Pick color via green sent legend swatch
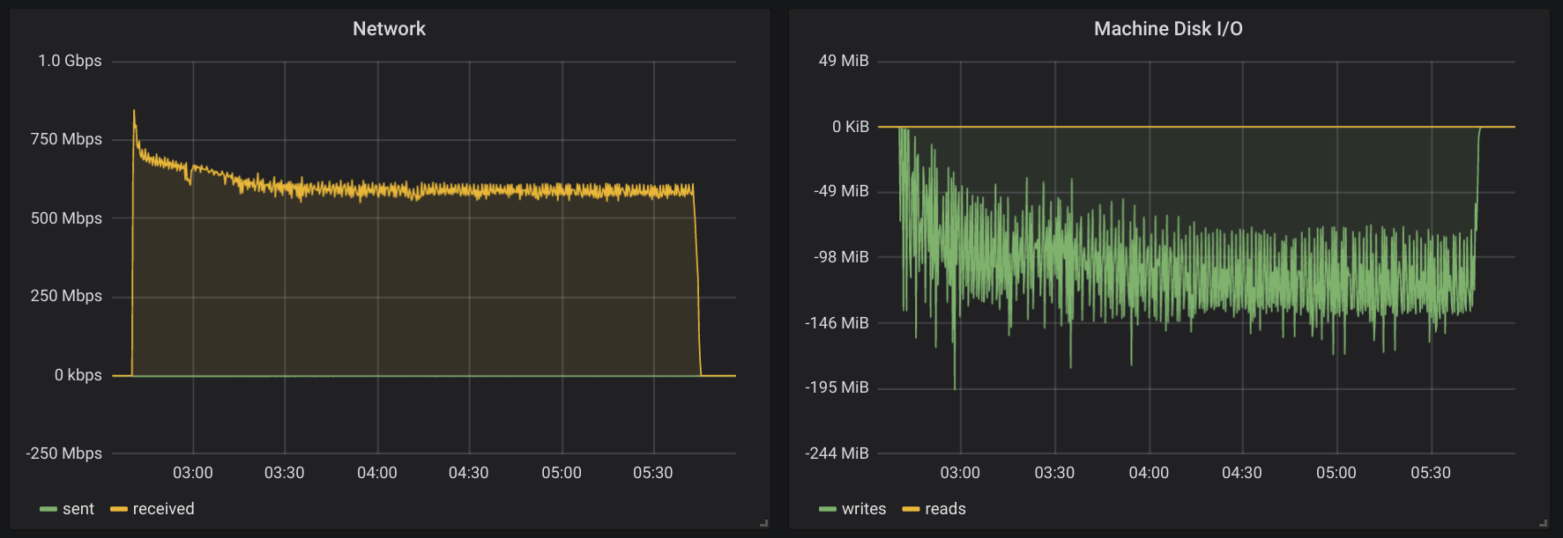The width and height of the screenshot is (1563, 538). point(48,510)
